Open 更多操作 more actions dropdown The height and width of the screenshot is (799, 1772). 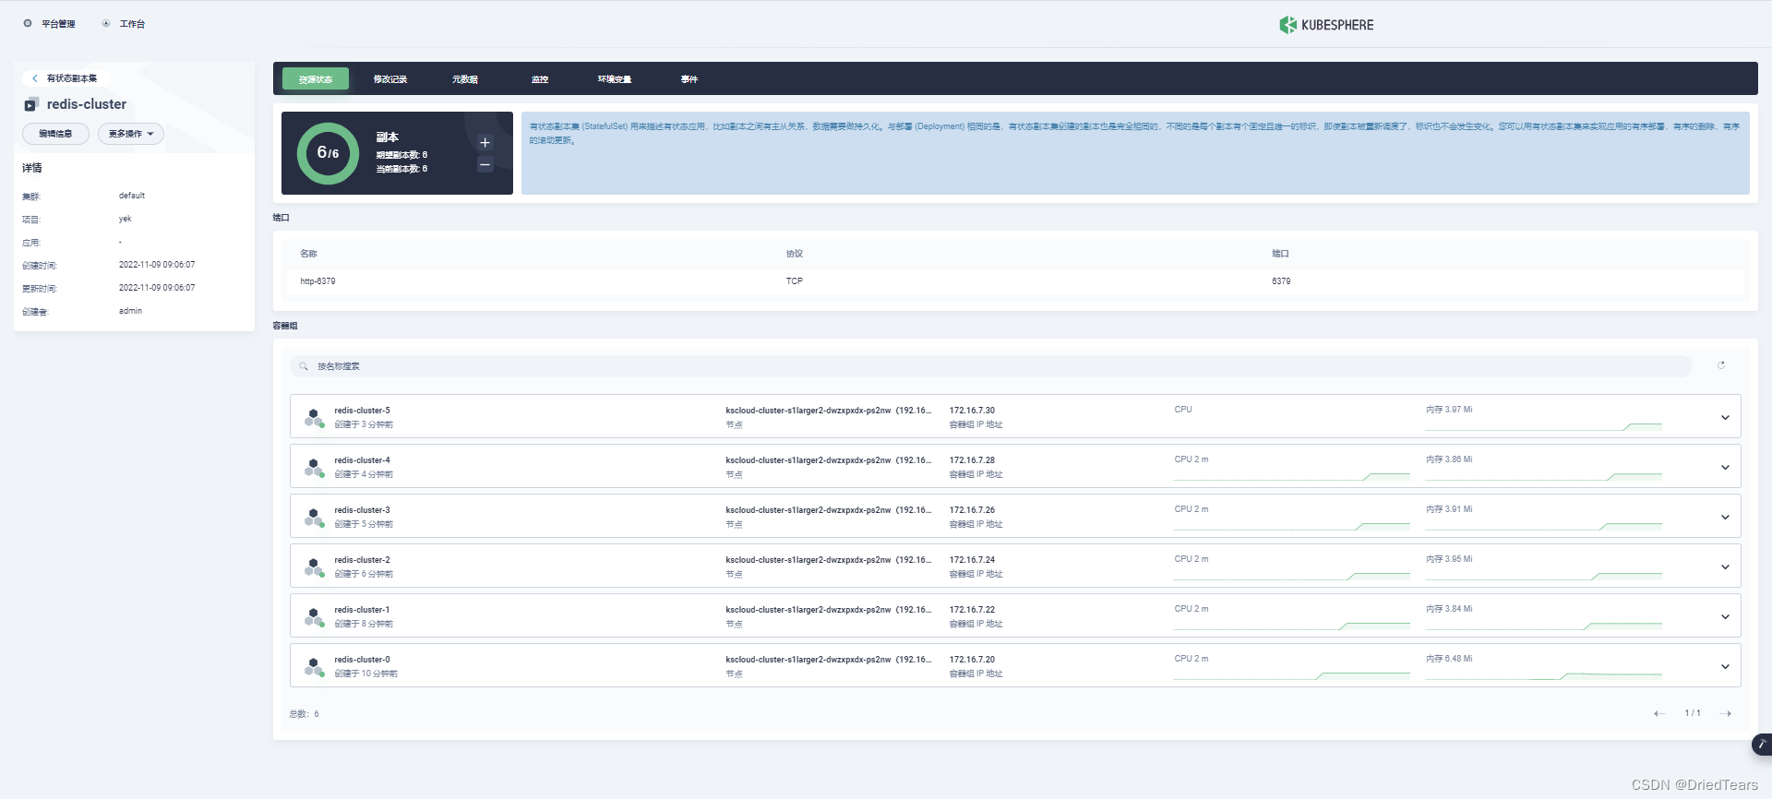pyautogui.click(x=131, y=134)
